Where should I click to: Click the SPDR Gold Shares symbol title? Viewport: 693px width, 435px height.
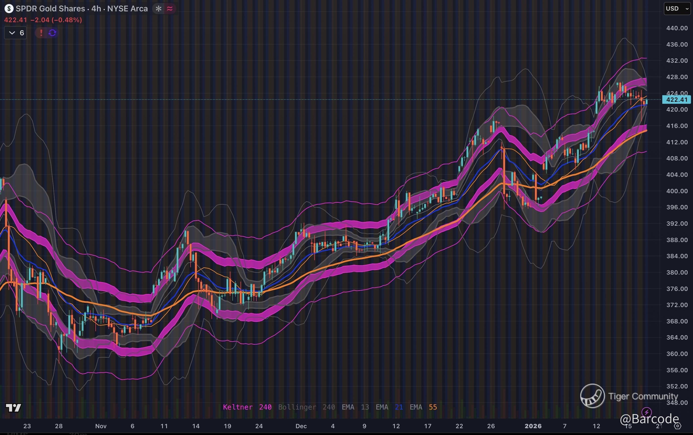click(50, 9)
